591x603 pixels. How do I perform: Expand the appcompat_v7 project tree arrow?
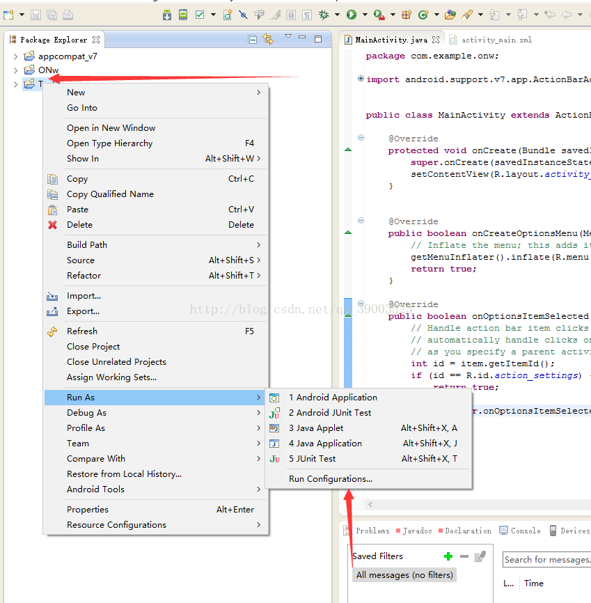pos(16,56)
